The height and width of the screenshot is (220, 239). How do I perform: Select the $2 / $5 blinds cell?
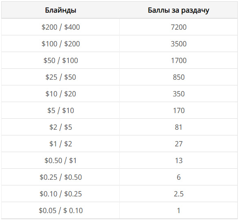tap(61, 127)
